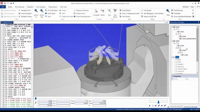Screen dimensions: 200x112
Task: Click the Zoom In magnifier icon
Action: [36, 11]
